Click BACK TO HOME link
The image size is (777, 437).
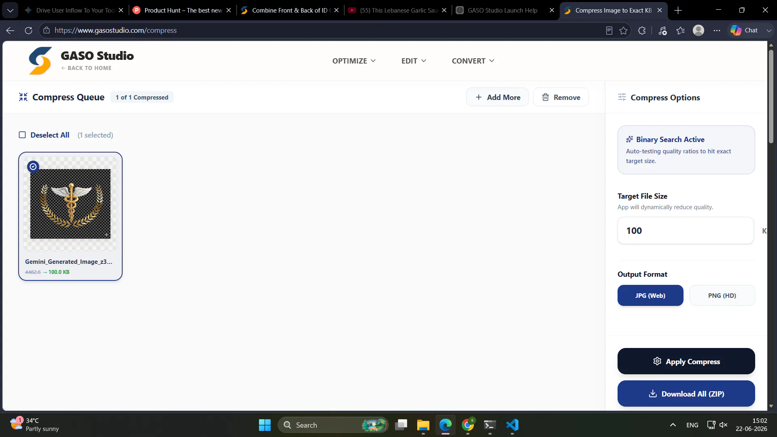(86, 68)
